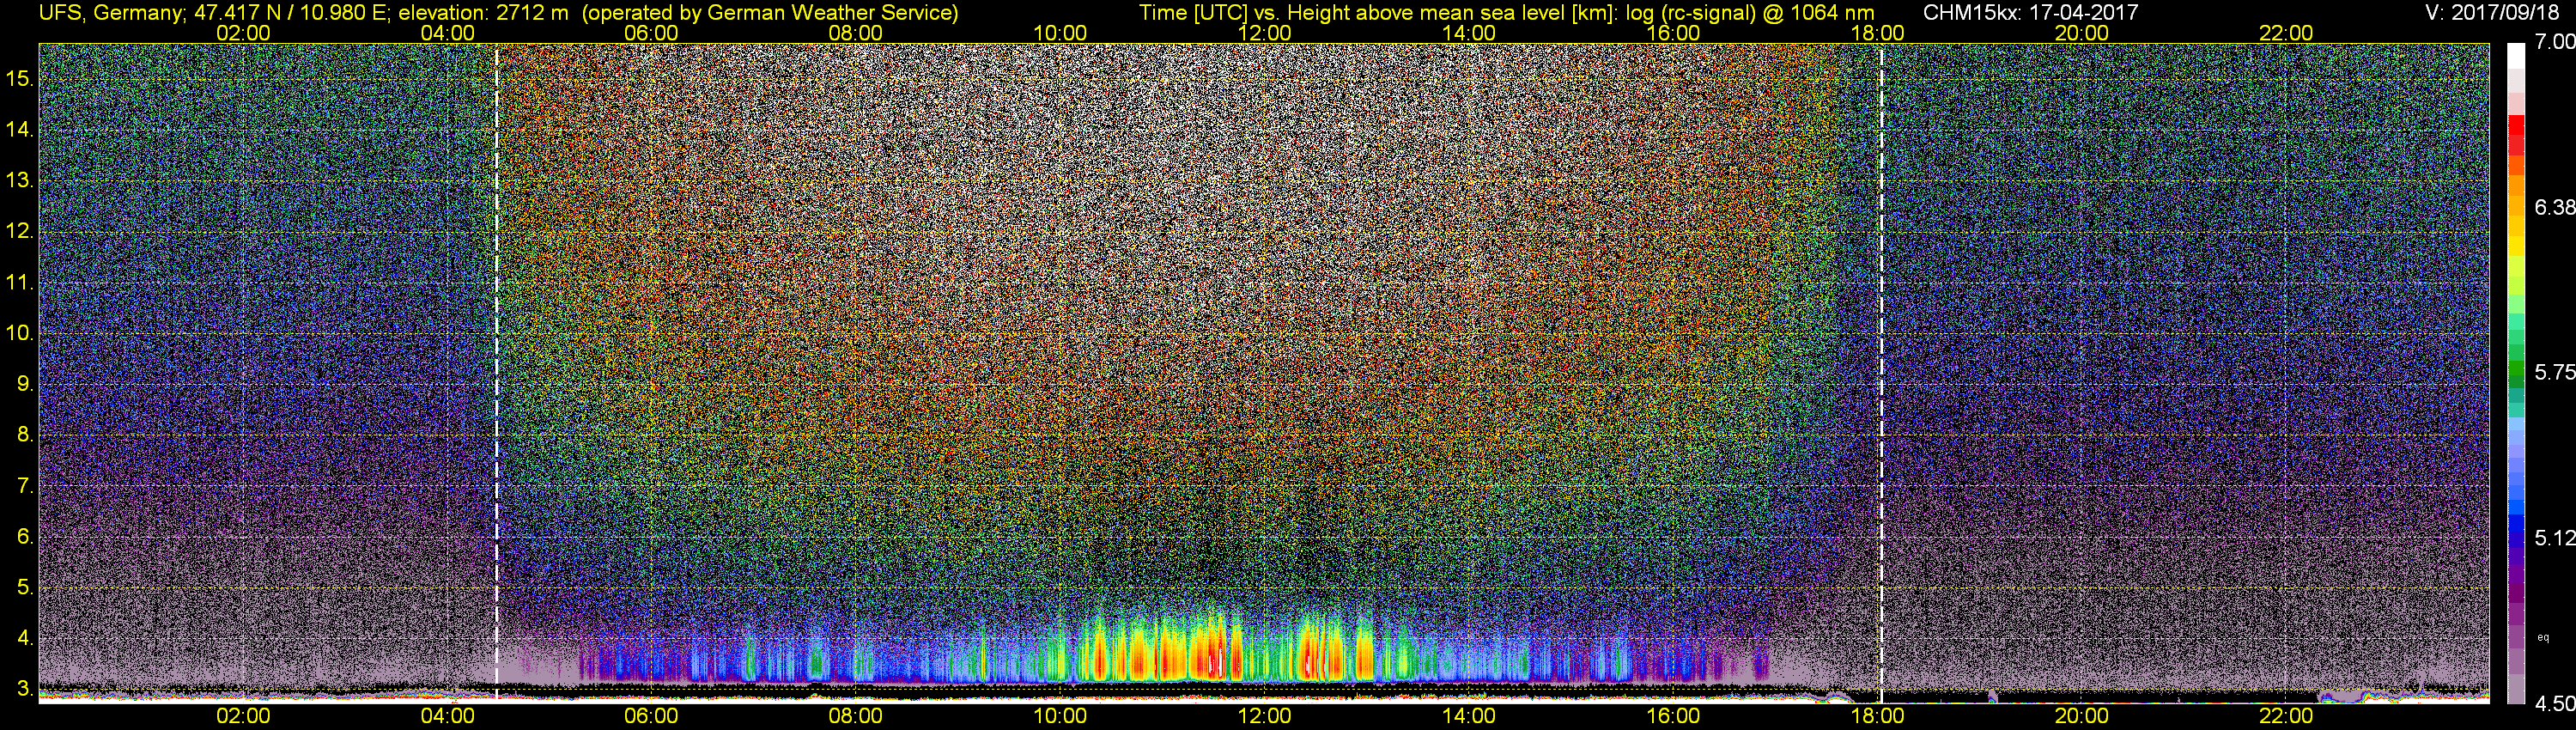Select the 8 km height axis label
The image size is (2576, 730).
point(23,435)
